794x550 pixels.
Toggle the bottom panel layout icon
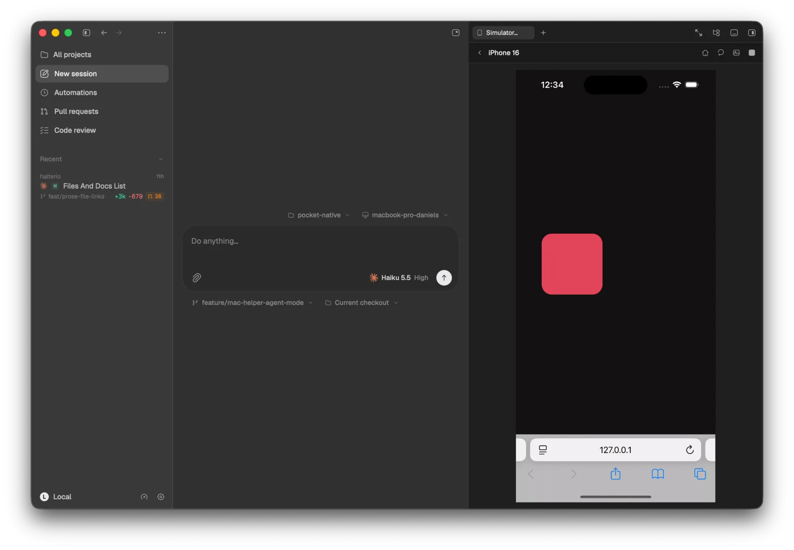[x=734, y=33]
